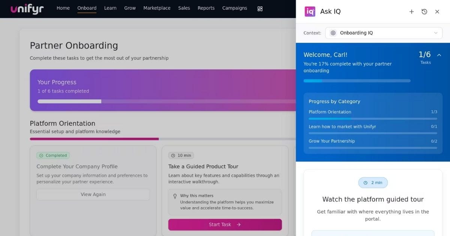Click the Ask IQ logo icon

(310, 12)
